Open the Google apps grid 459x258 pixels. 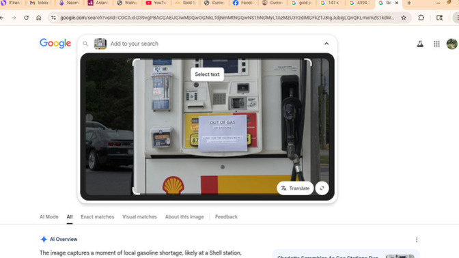pyautogui.click(x=436, y=44)
